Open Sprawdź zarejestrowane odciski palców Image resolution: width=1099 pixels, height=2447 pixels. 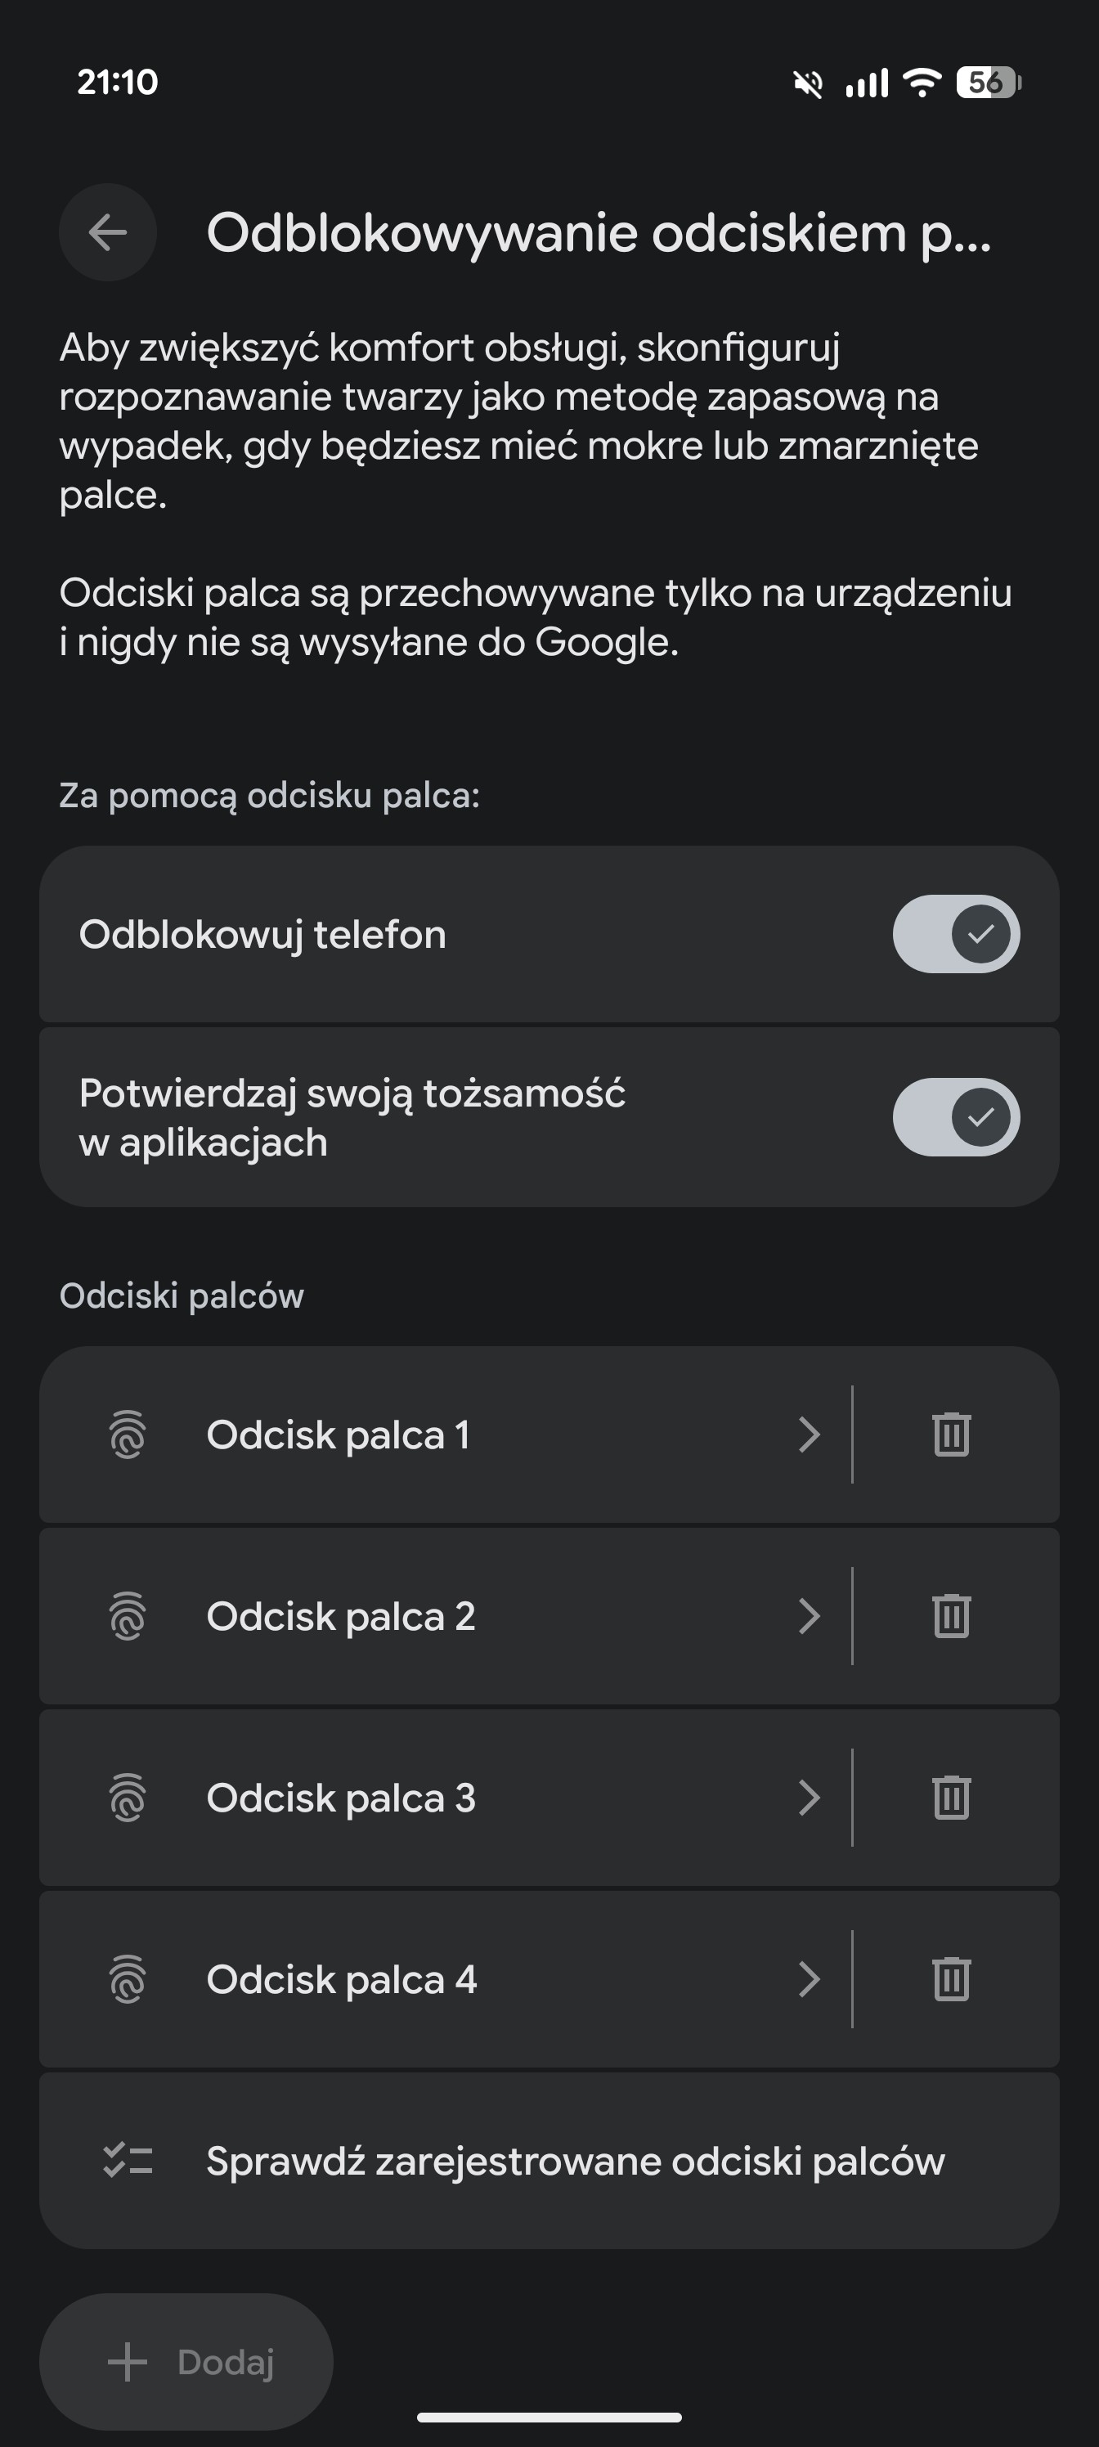(575, 2160)
